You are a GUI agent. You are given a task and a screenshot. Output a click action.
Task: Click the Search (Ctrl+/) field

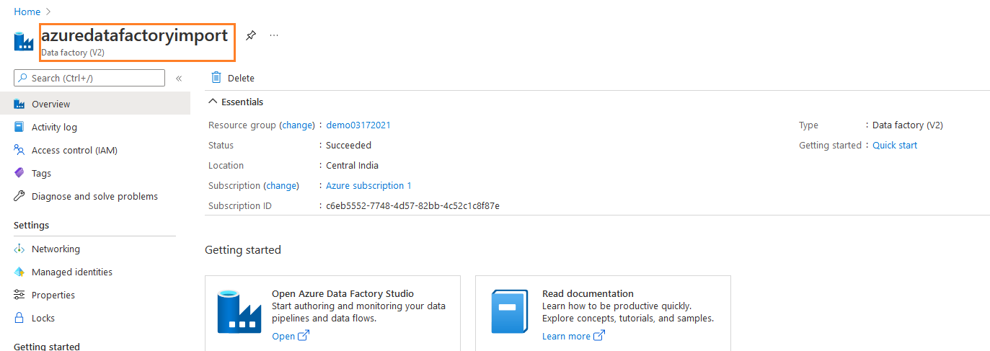(89, 78)
